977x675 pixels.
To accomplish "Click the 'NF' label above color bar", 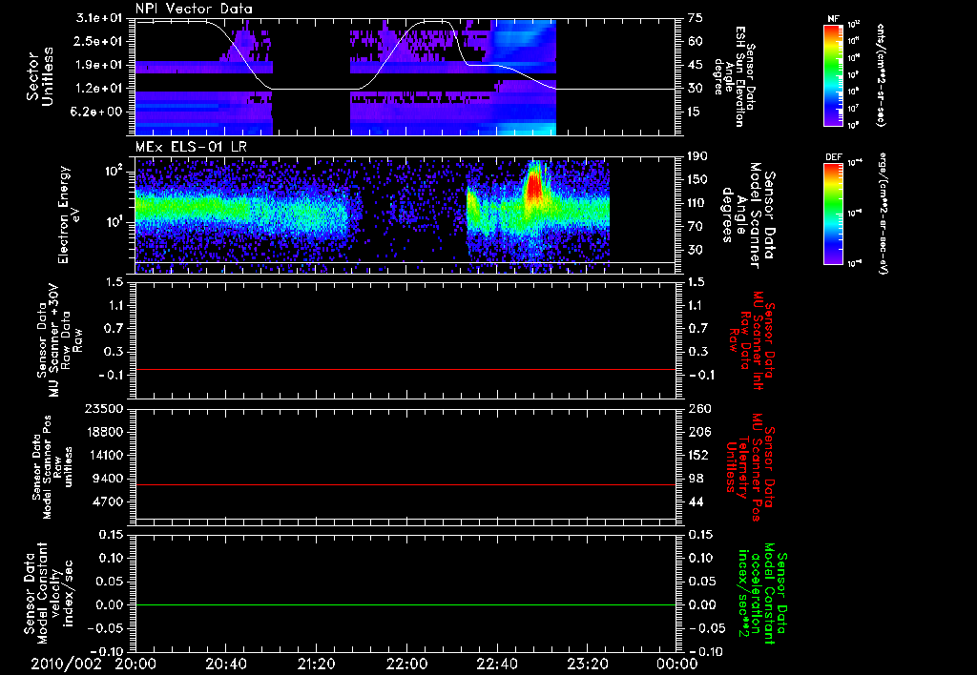I will click(x=834, y=19).
